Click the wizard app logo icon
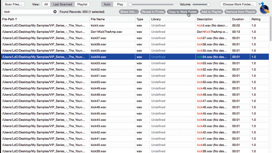 (264, 8)
